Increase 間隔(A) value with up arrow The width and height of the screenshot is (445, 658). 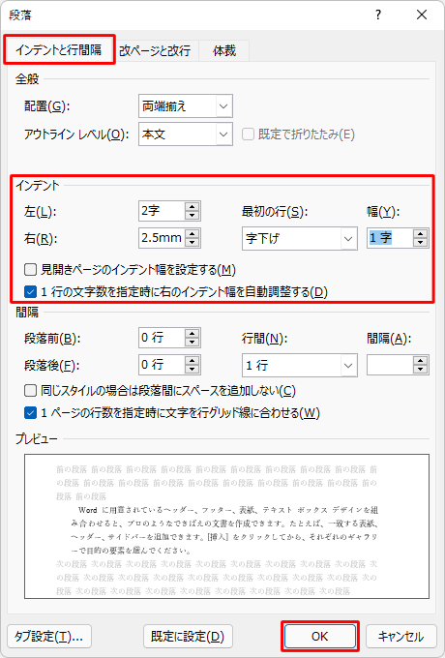420,361
